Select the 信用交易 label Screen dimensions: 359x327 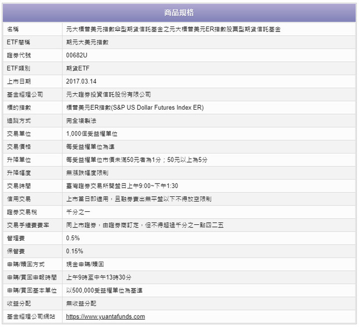(x=19, y=199)
